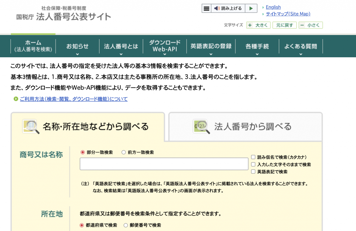Expand the ダウンロード Web-API menu
356x231 pixels.
(x=165, y=46)
